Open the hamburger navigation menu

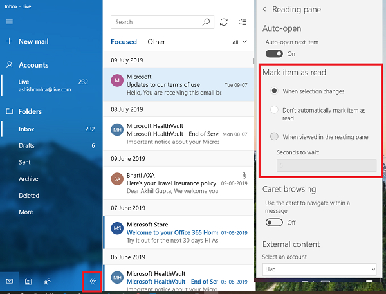pyautogui.click(x=10, y=22)
